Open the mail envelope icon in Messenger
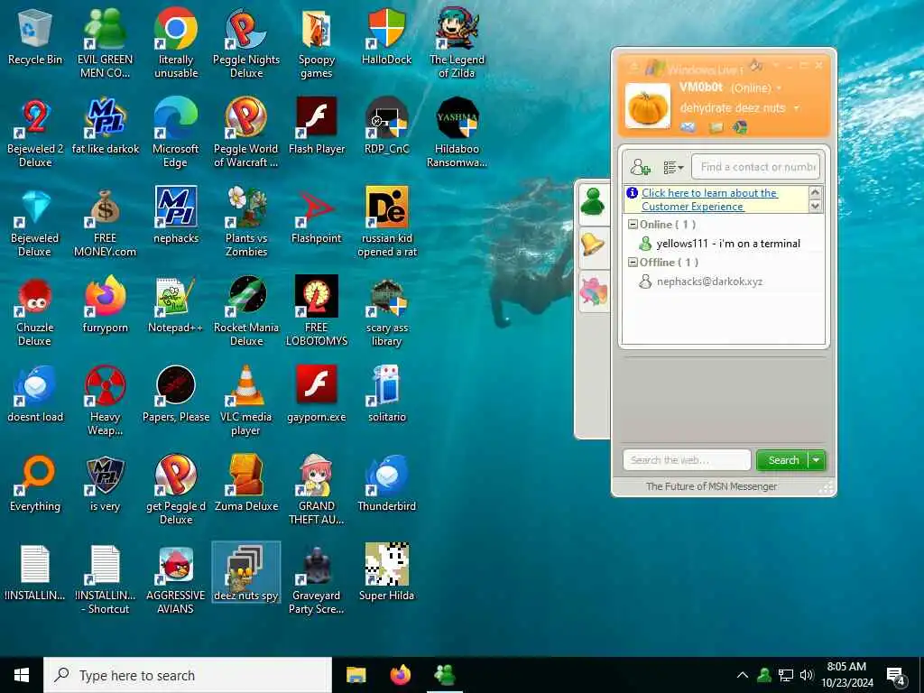 688,126
